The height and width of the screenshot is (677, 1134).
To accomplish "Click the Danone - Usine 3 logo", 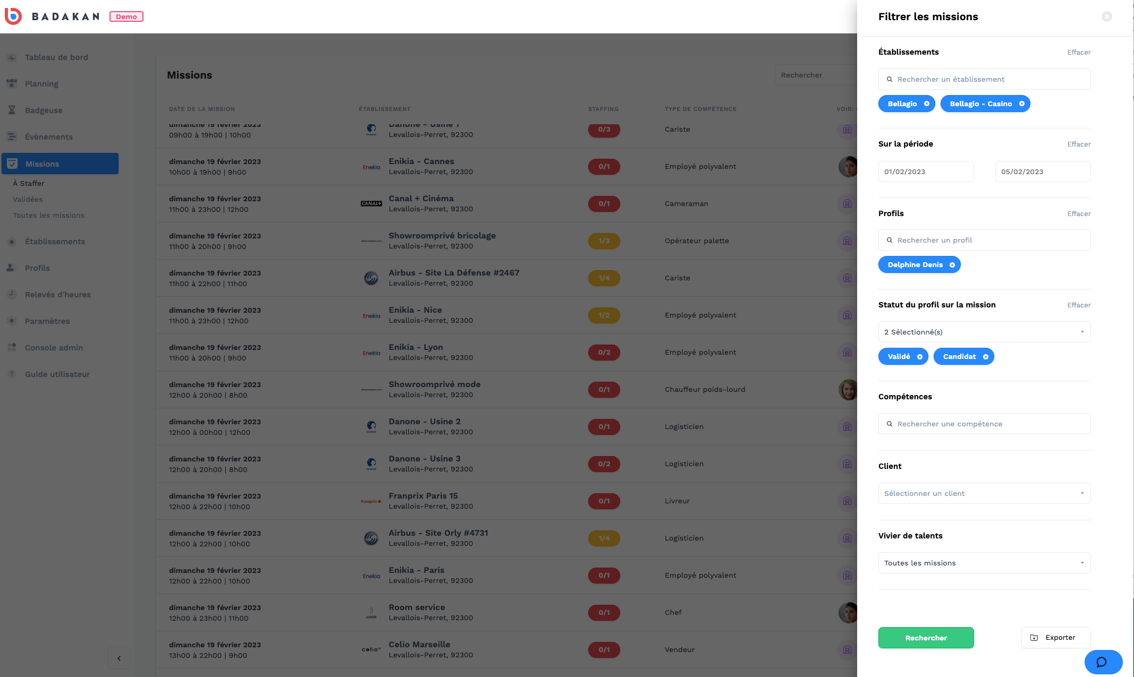I will click(371, 464).
